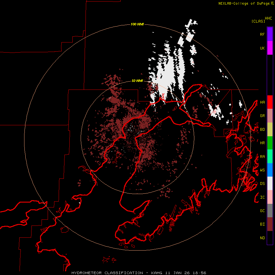Click the gray GC legend swatch
Screen dimensions: 275x275
270,211
